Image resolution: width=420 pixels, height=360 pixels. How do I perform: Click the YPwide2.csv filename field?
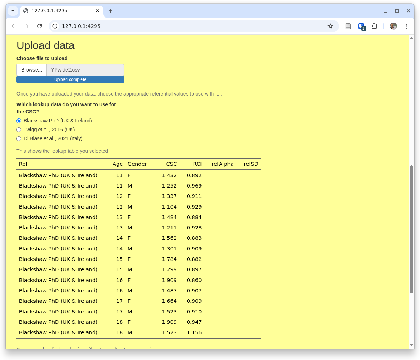point(85,70)
